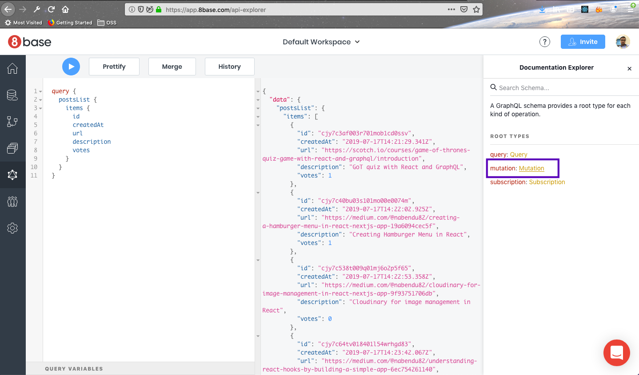The height and width of the screenshot is (375, 639).
Task: Click the browser wrench developer tools icon
Action: click(37, 9)
